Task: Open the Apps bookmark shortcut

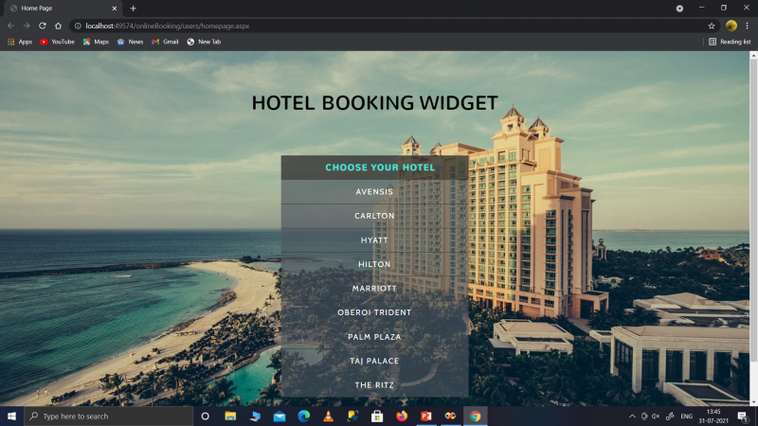Action: coord(20,42)
